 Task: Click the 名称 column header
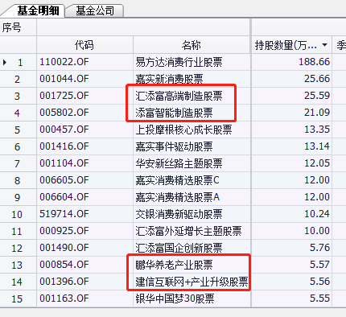192,45
